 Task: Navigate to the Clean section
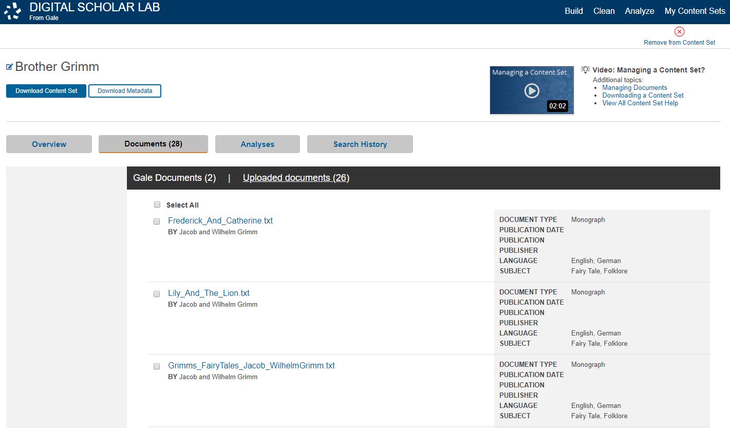click(604, 11)
